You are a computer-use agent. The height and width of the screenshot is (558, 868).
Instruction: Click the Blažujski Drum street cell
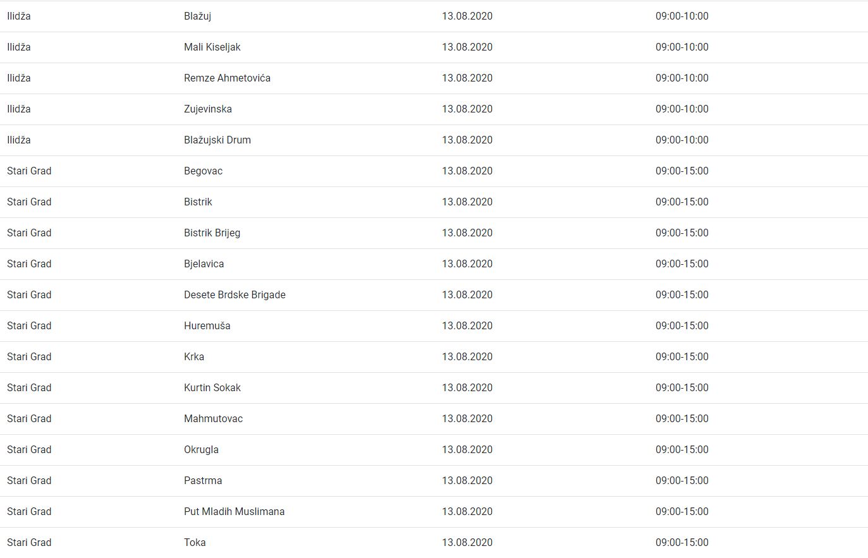217,140
